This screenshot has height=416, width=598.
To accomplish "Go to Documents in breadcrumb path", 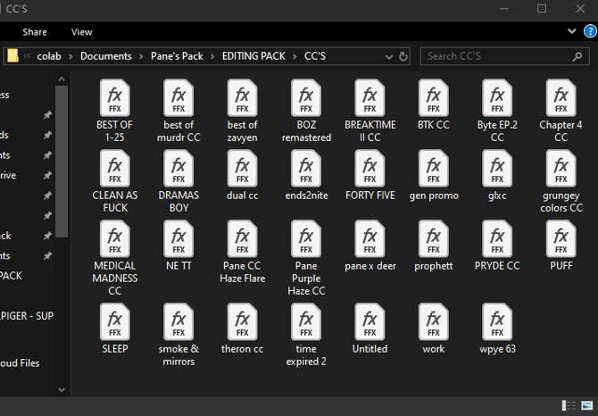I will click(x=106, y=56).
